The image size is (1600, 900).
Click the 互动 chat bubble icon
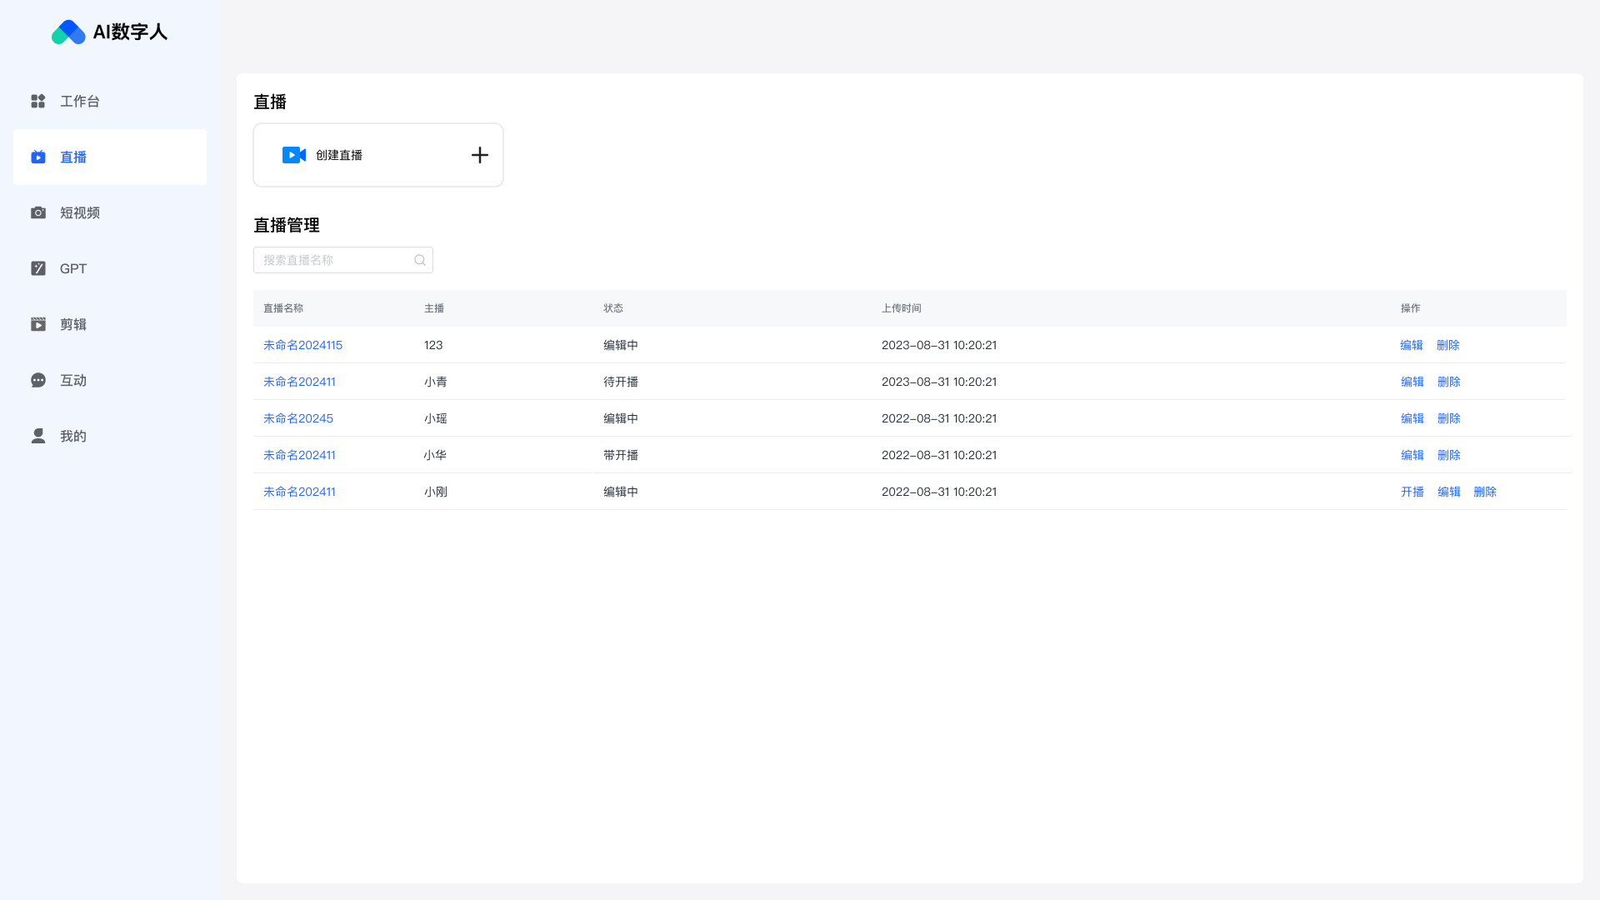coord(38,380)
